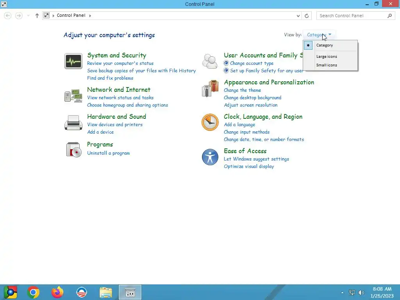Collapse the View by Category dropdown
Image resolution: width=400 pixels, height=300 pixels.
click(319, 35)
